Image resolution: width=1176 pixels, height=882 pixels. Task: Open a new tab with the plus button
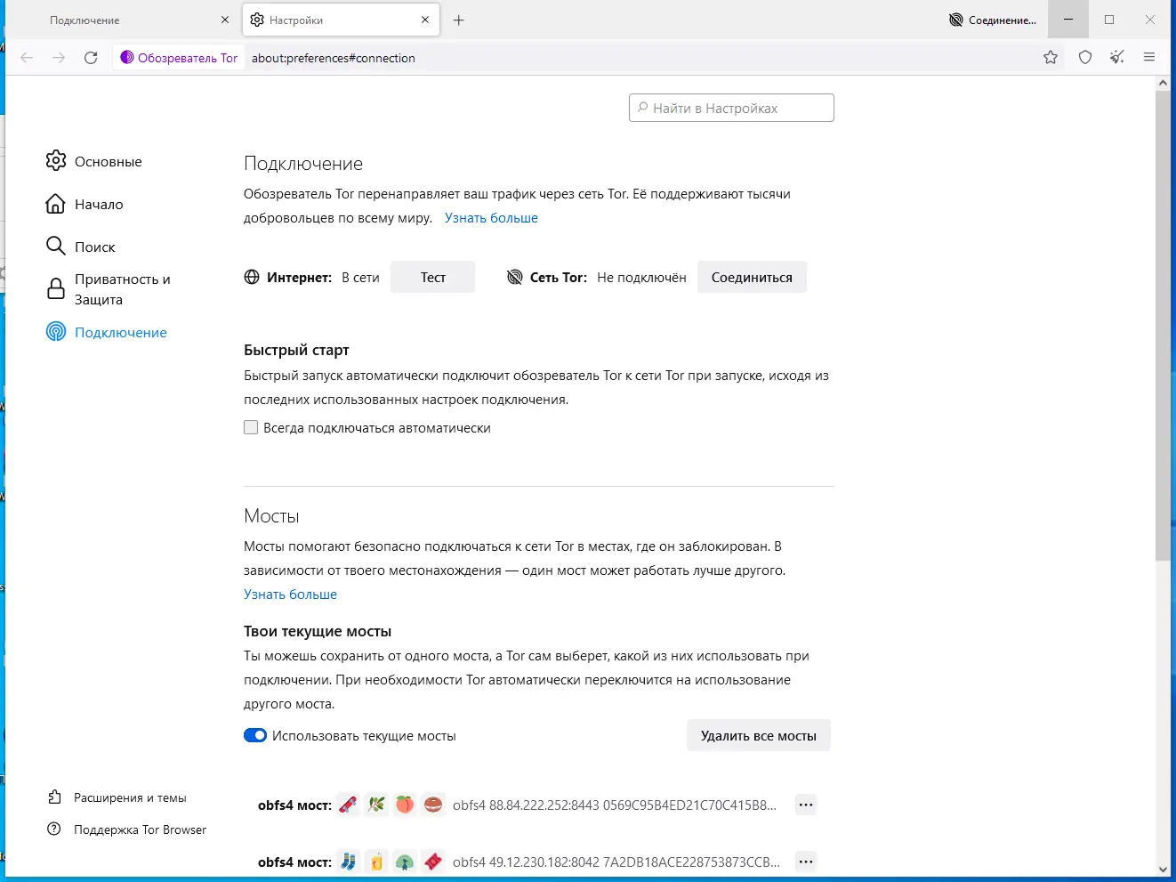[x=459, y=20]
